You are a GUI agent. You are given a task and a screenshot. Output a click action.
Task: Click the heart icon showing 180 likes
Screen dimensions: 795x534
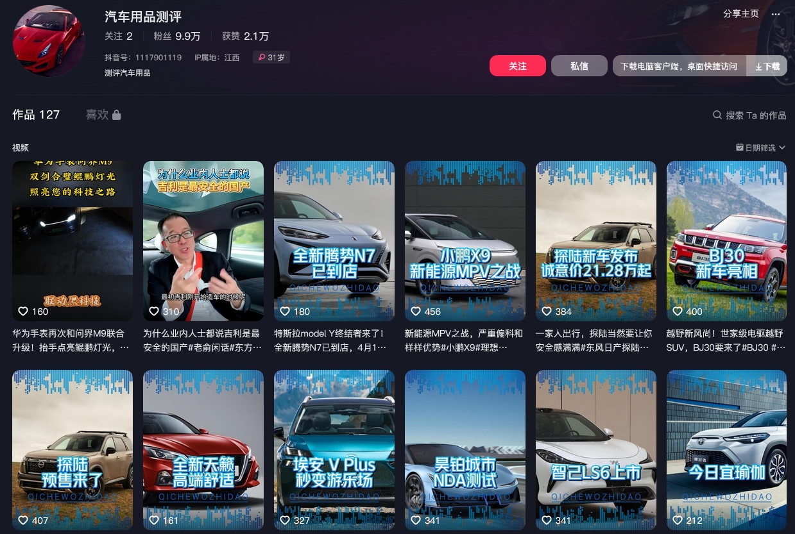(285, 312)
